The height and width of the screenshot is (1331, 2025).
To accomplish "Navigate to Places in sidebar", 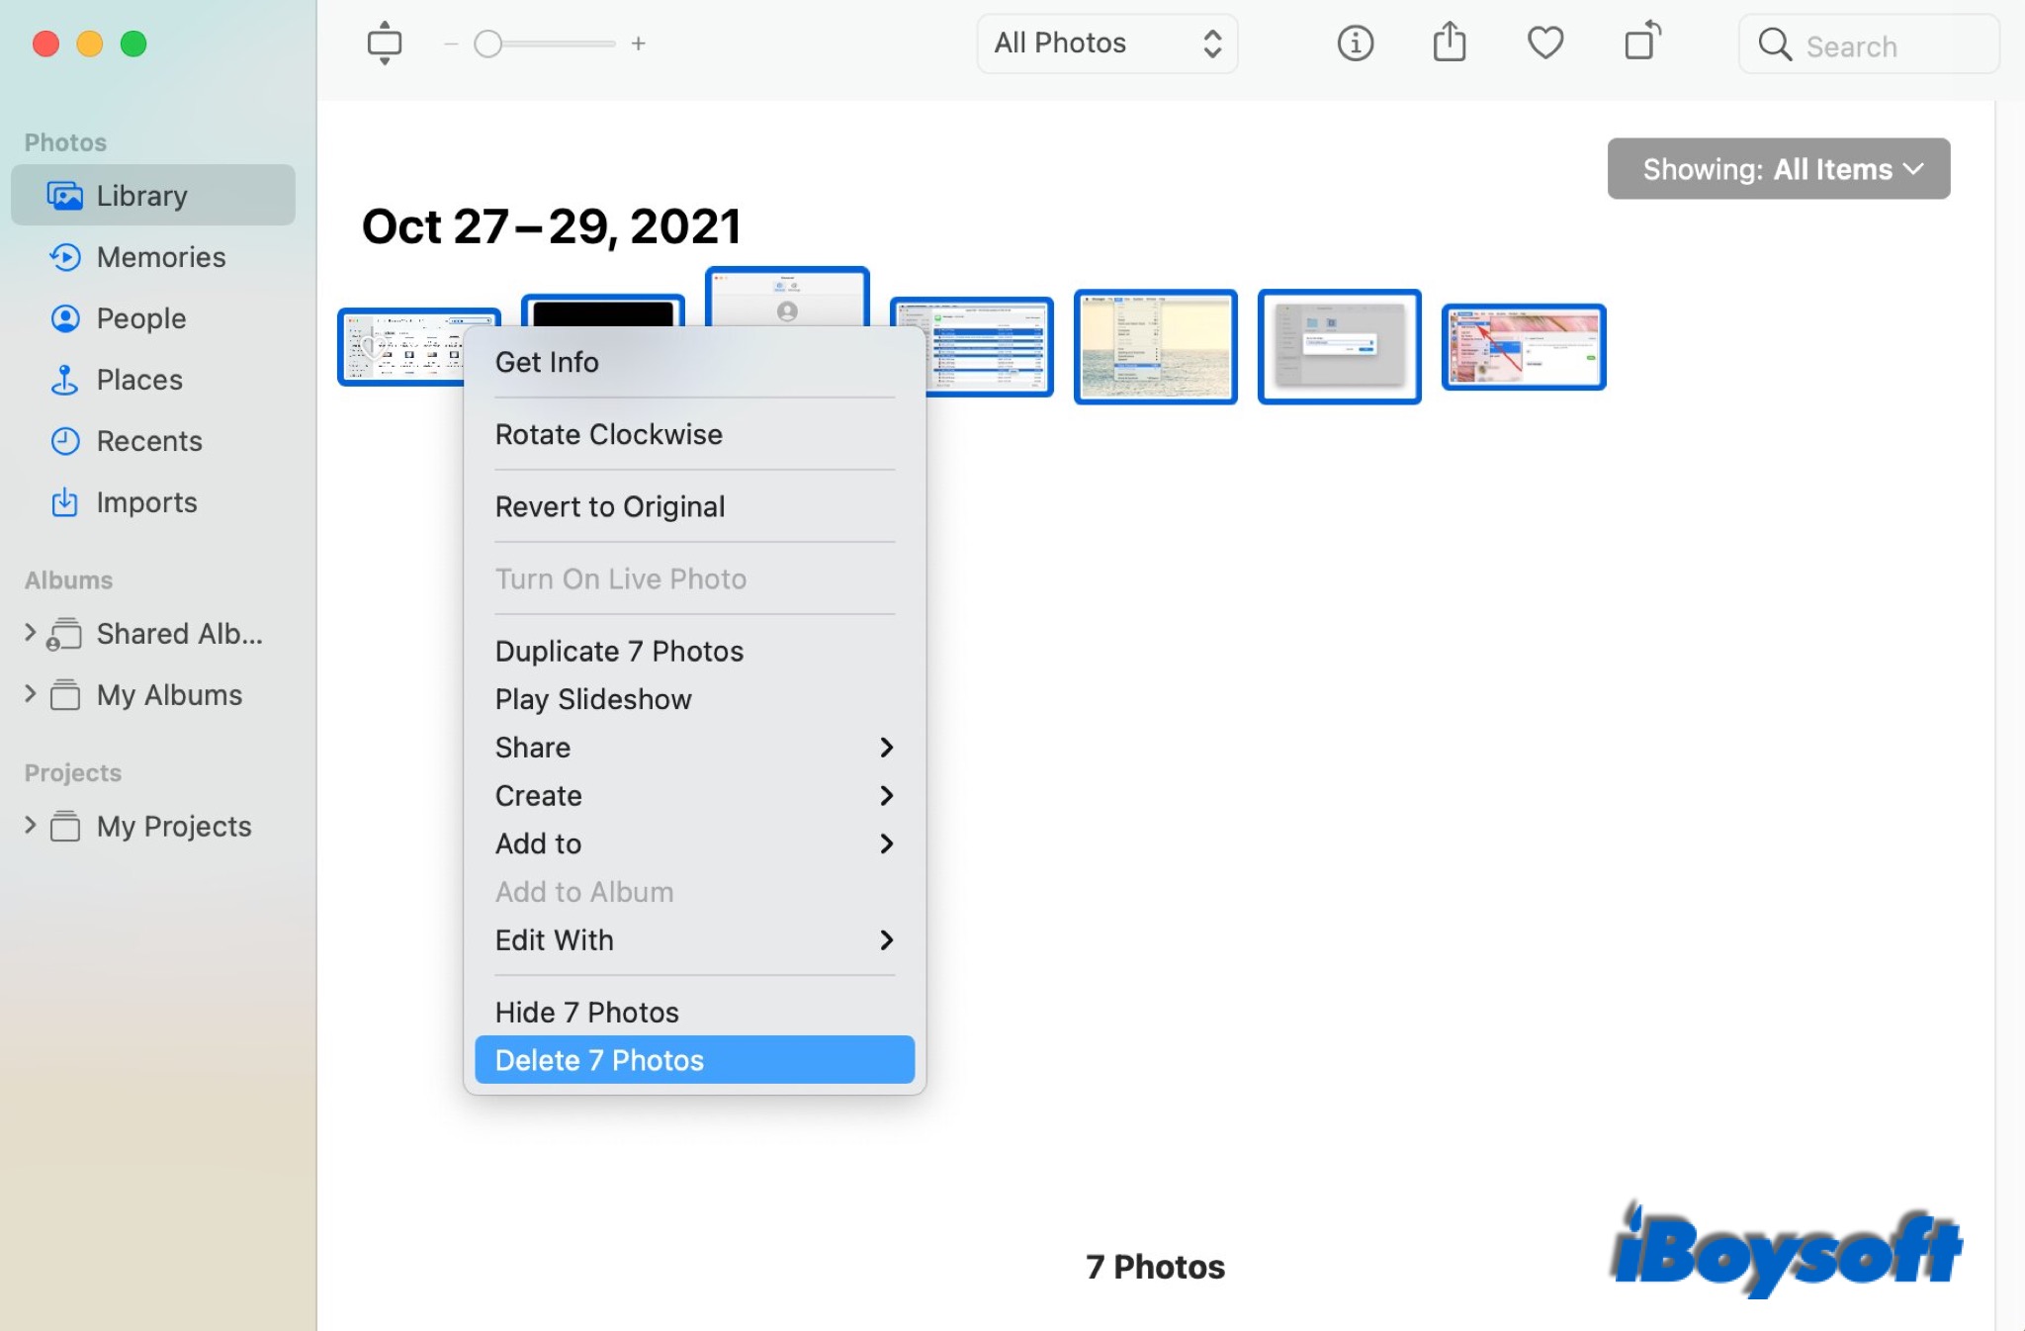I will 138,379.
